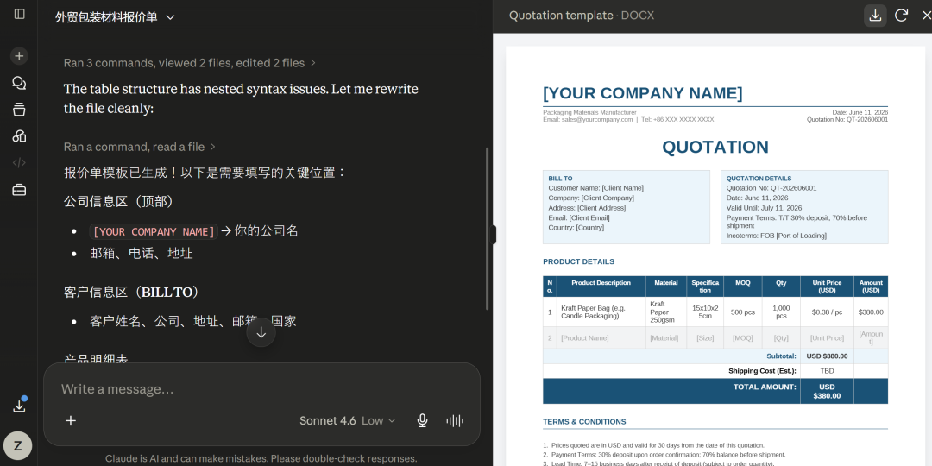
Task: Open voice mode waveform icon
Action: (455, 421)
